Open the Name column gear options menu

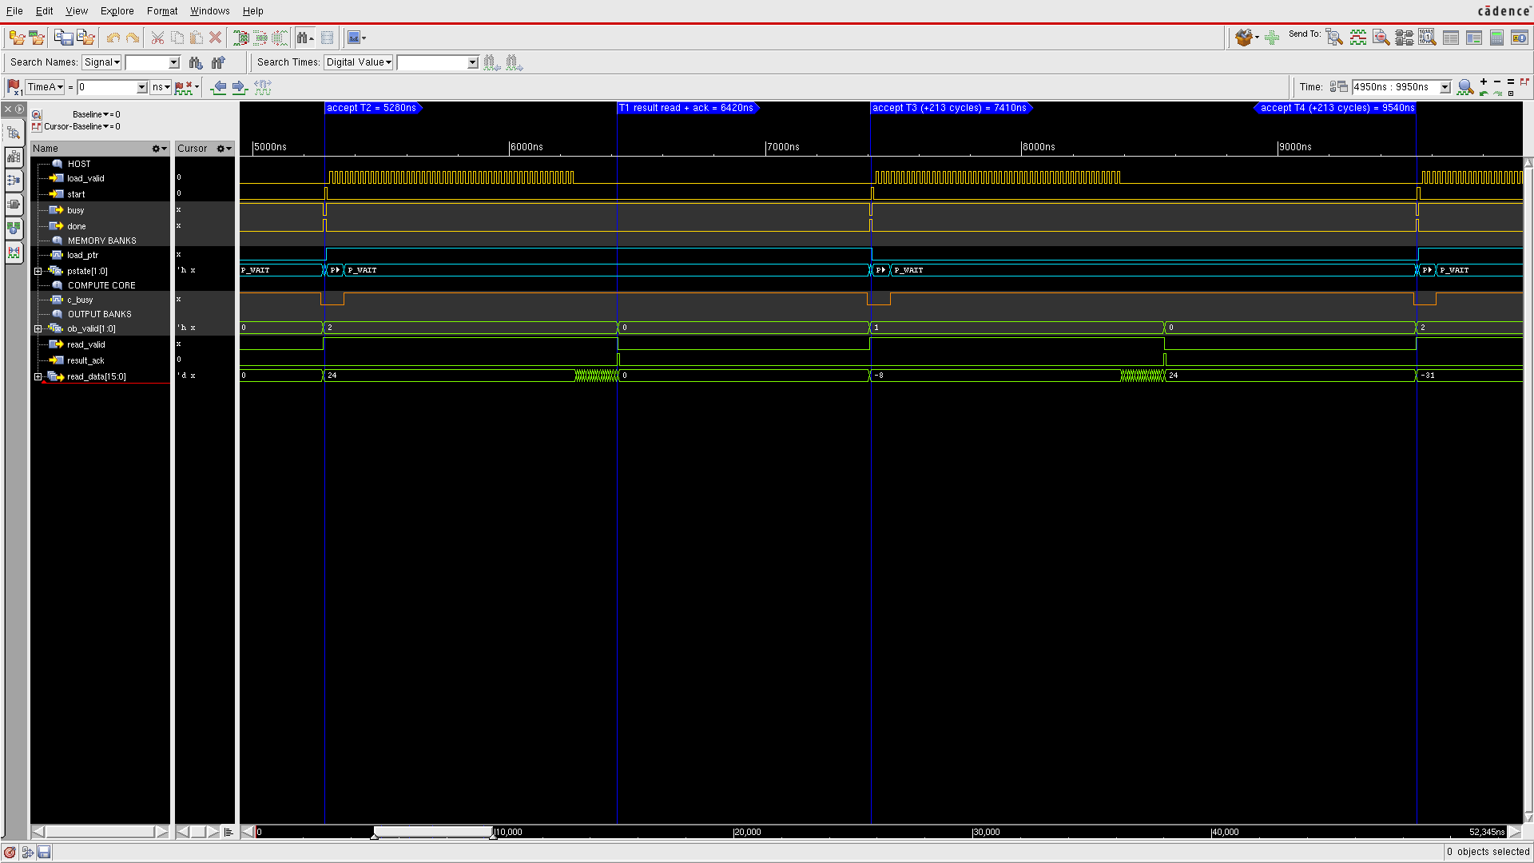(x=159, y=149)
